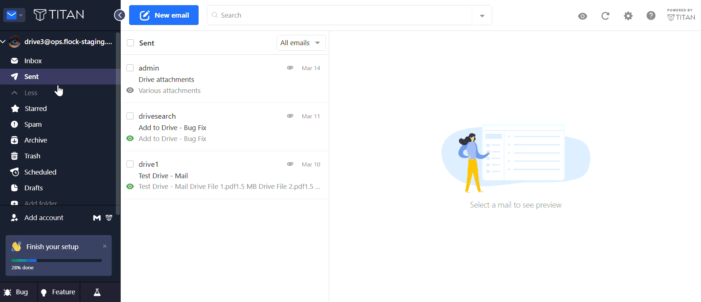Viewport: 701px width, 302px height.
Task: Toggle the select-all Sent checkbox
Action: click(130, 43)
